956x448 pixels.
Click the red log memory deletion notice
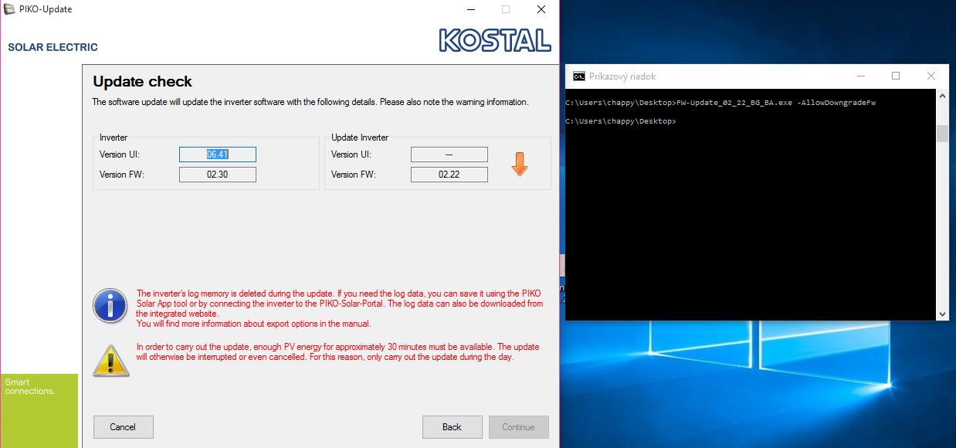(x=340, y=309)
